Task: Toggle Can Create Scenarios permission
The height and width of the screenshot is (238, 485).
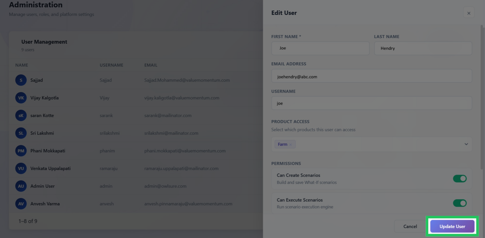Action: (x=460, y=178)
